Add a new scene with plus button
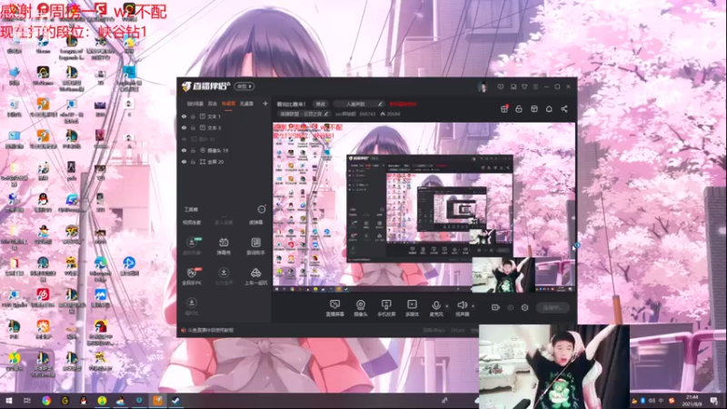 click(x=265, y=104)
